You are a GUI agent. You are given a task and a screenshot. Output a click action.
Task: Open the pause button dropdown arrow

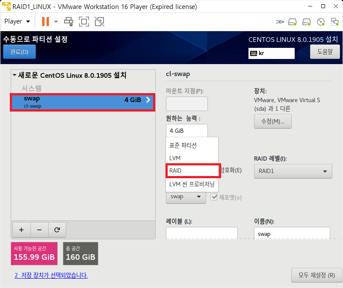[56, 22]
